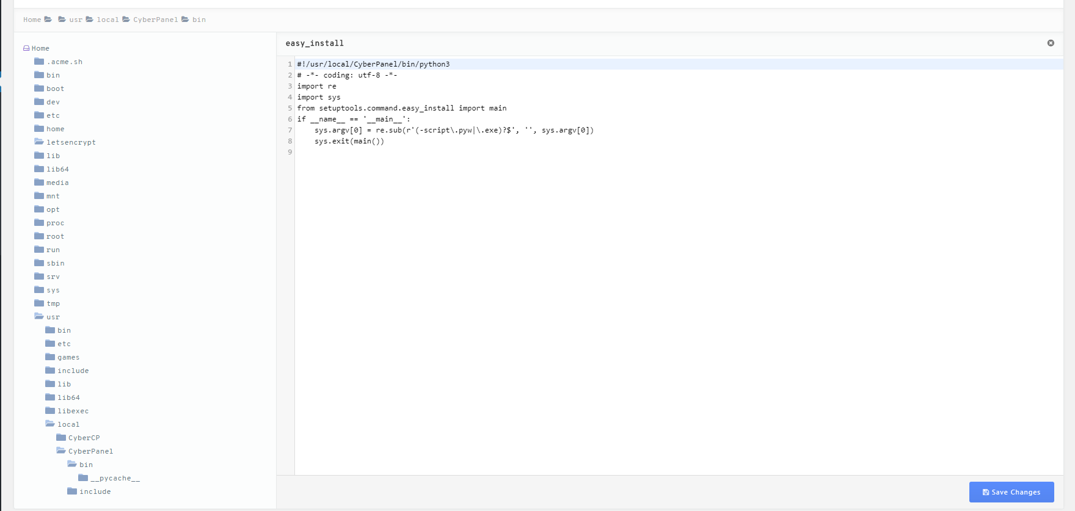1075x511 pixels.
Task: Click the Home breadcrumb link
Action: (32, 20)
